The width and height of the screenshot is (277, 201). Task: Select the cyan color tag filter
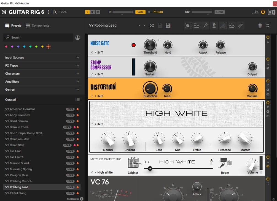pos(24,47)
